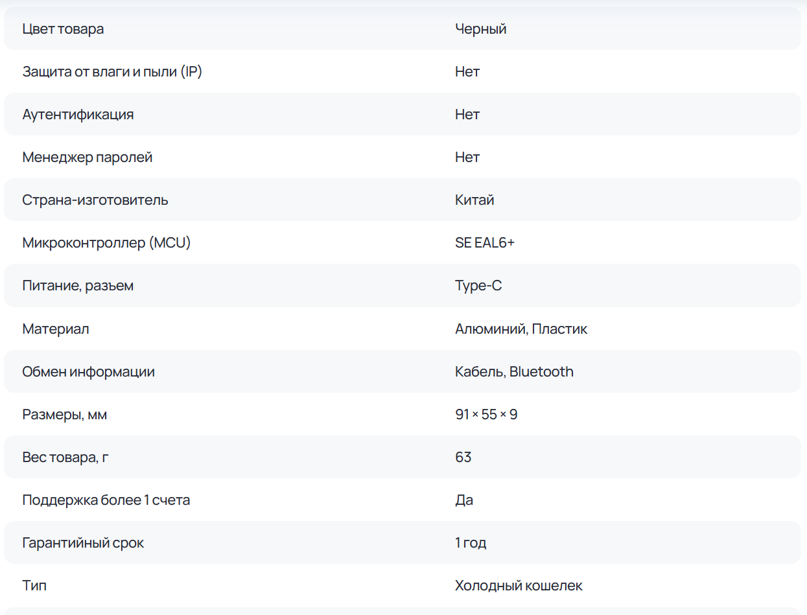The image size is (807, 615).
Task: Click the 'Страна-изготовитель' label
Action: tap(95, 200)
